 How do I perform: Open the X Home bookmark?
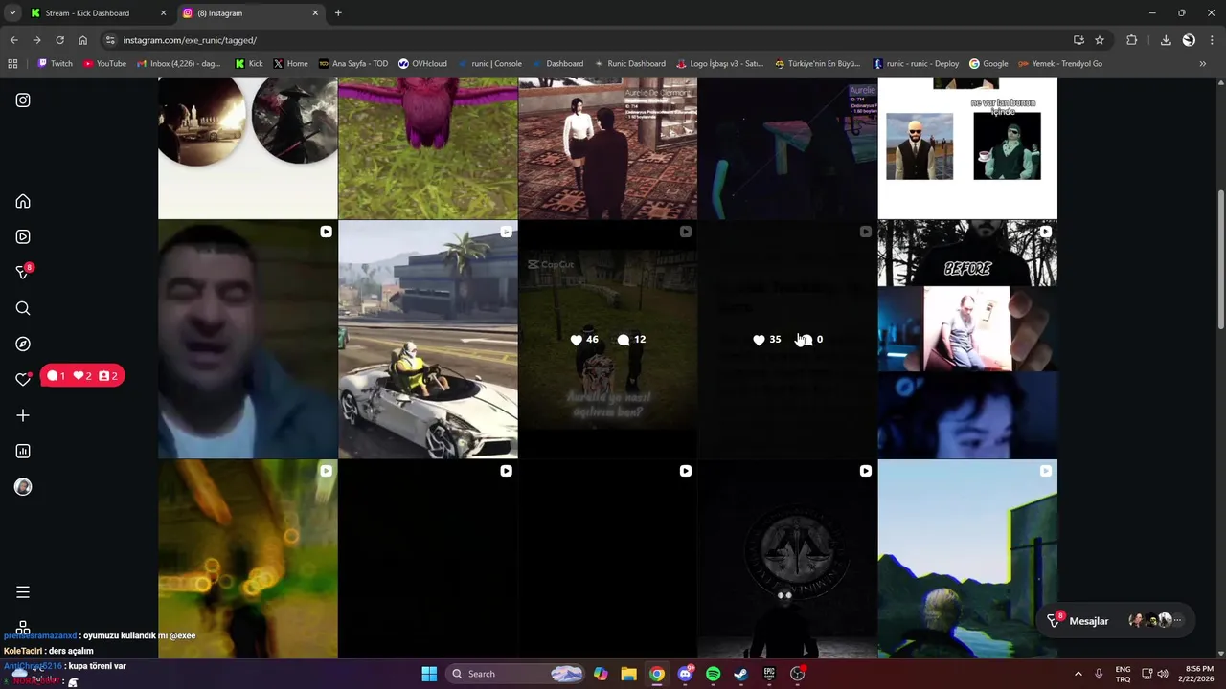point(290,64)
